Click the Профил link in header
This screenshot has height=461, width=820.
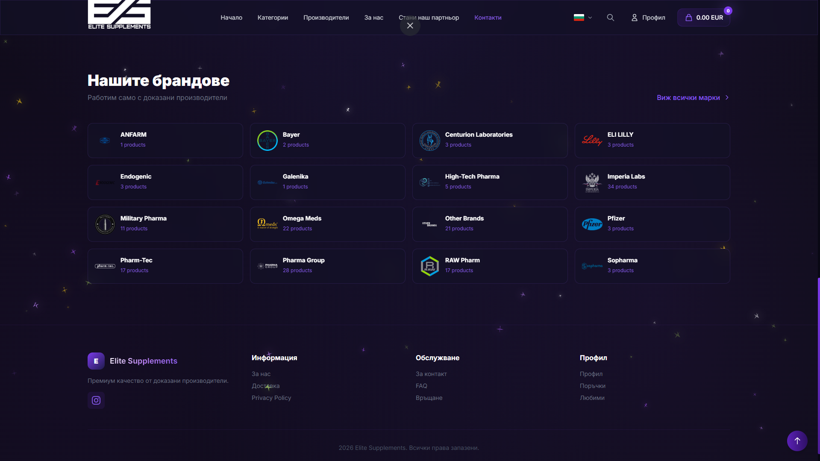point(654,18)
